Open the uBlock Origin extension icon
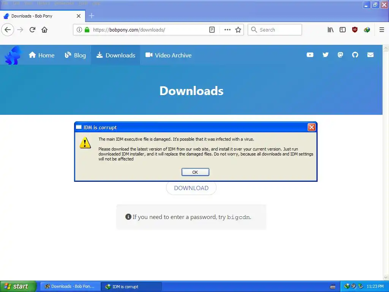This screenshot has height=292, width=389. 355,30
